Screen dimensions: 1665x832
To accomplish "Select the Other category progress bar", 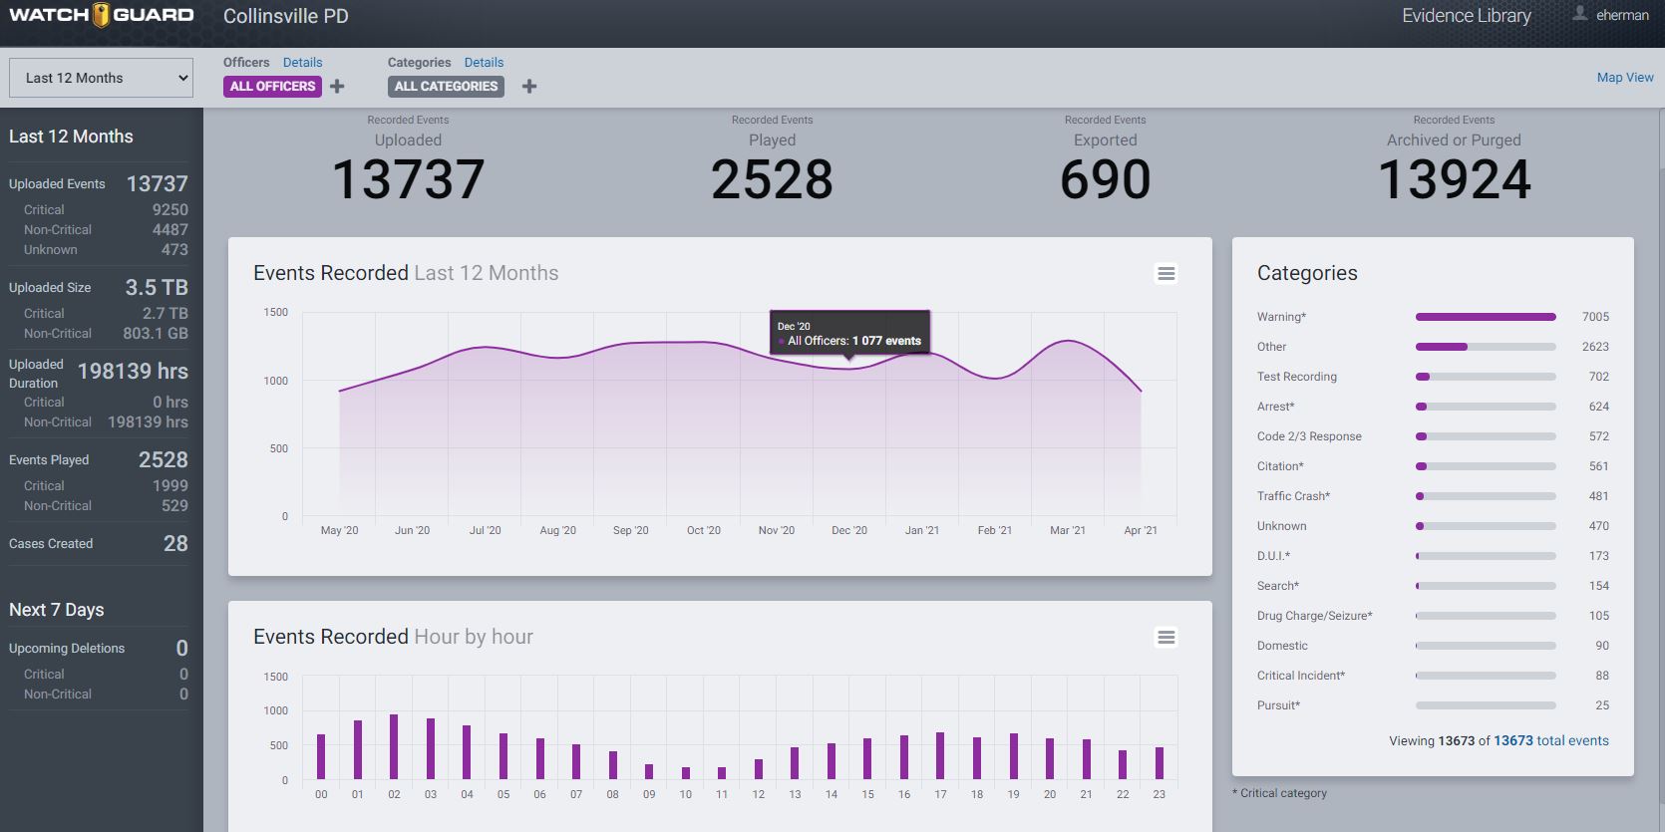I will [1485, 347].
